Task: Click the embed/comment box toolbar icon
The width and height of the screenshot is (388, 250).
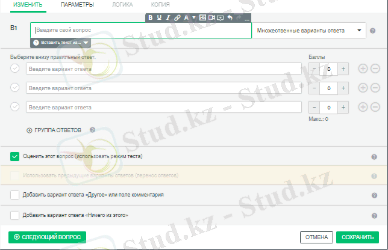Action: [x=221, y=18]
